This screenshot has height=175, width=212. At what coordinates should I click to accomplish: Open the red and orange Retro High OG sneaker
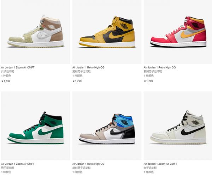[178, 32]
